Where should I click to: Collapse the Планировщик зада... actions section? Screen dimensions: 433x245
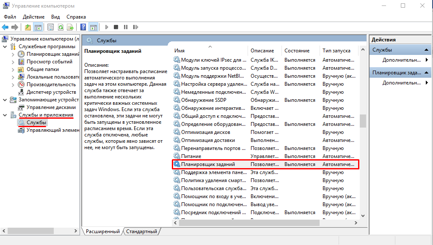pos(426,73)
